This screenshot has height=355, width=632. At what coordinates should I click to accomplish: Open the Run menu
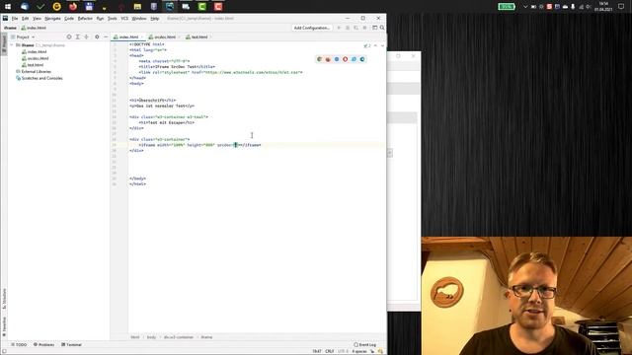coord(100,19)
